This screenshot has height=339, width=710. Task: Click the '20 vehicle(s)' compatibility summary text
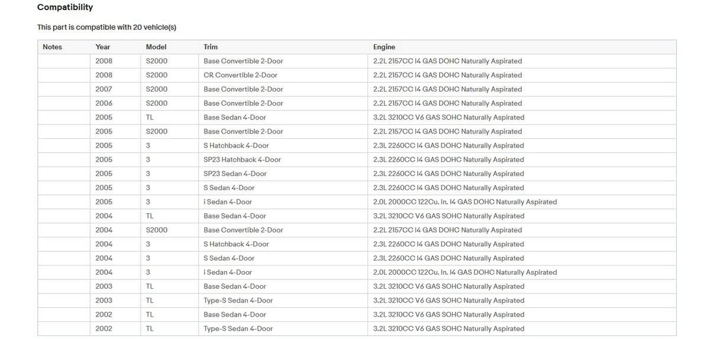click(106, 27)
